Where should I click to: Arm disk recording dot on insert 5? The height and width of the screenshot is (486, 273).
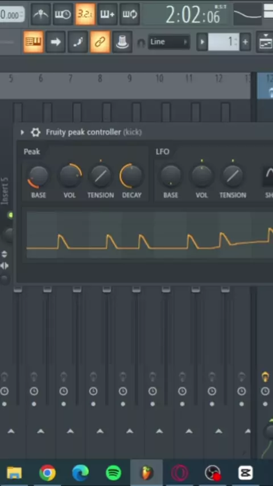pos(5,404)
